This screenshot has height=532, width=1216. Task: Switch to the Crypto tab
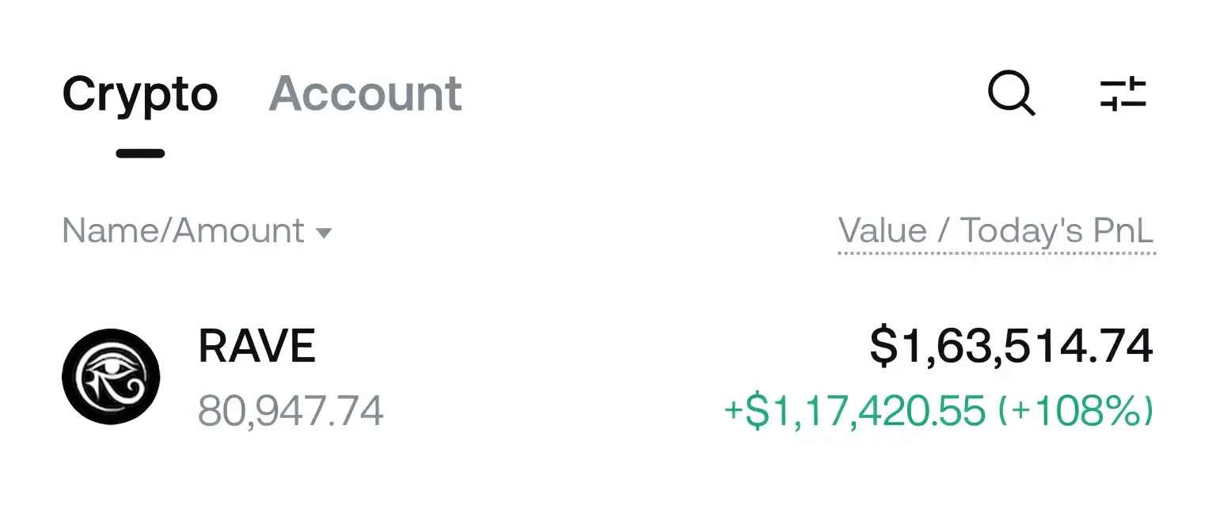[x=140, y=94]
